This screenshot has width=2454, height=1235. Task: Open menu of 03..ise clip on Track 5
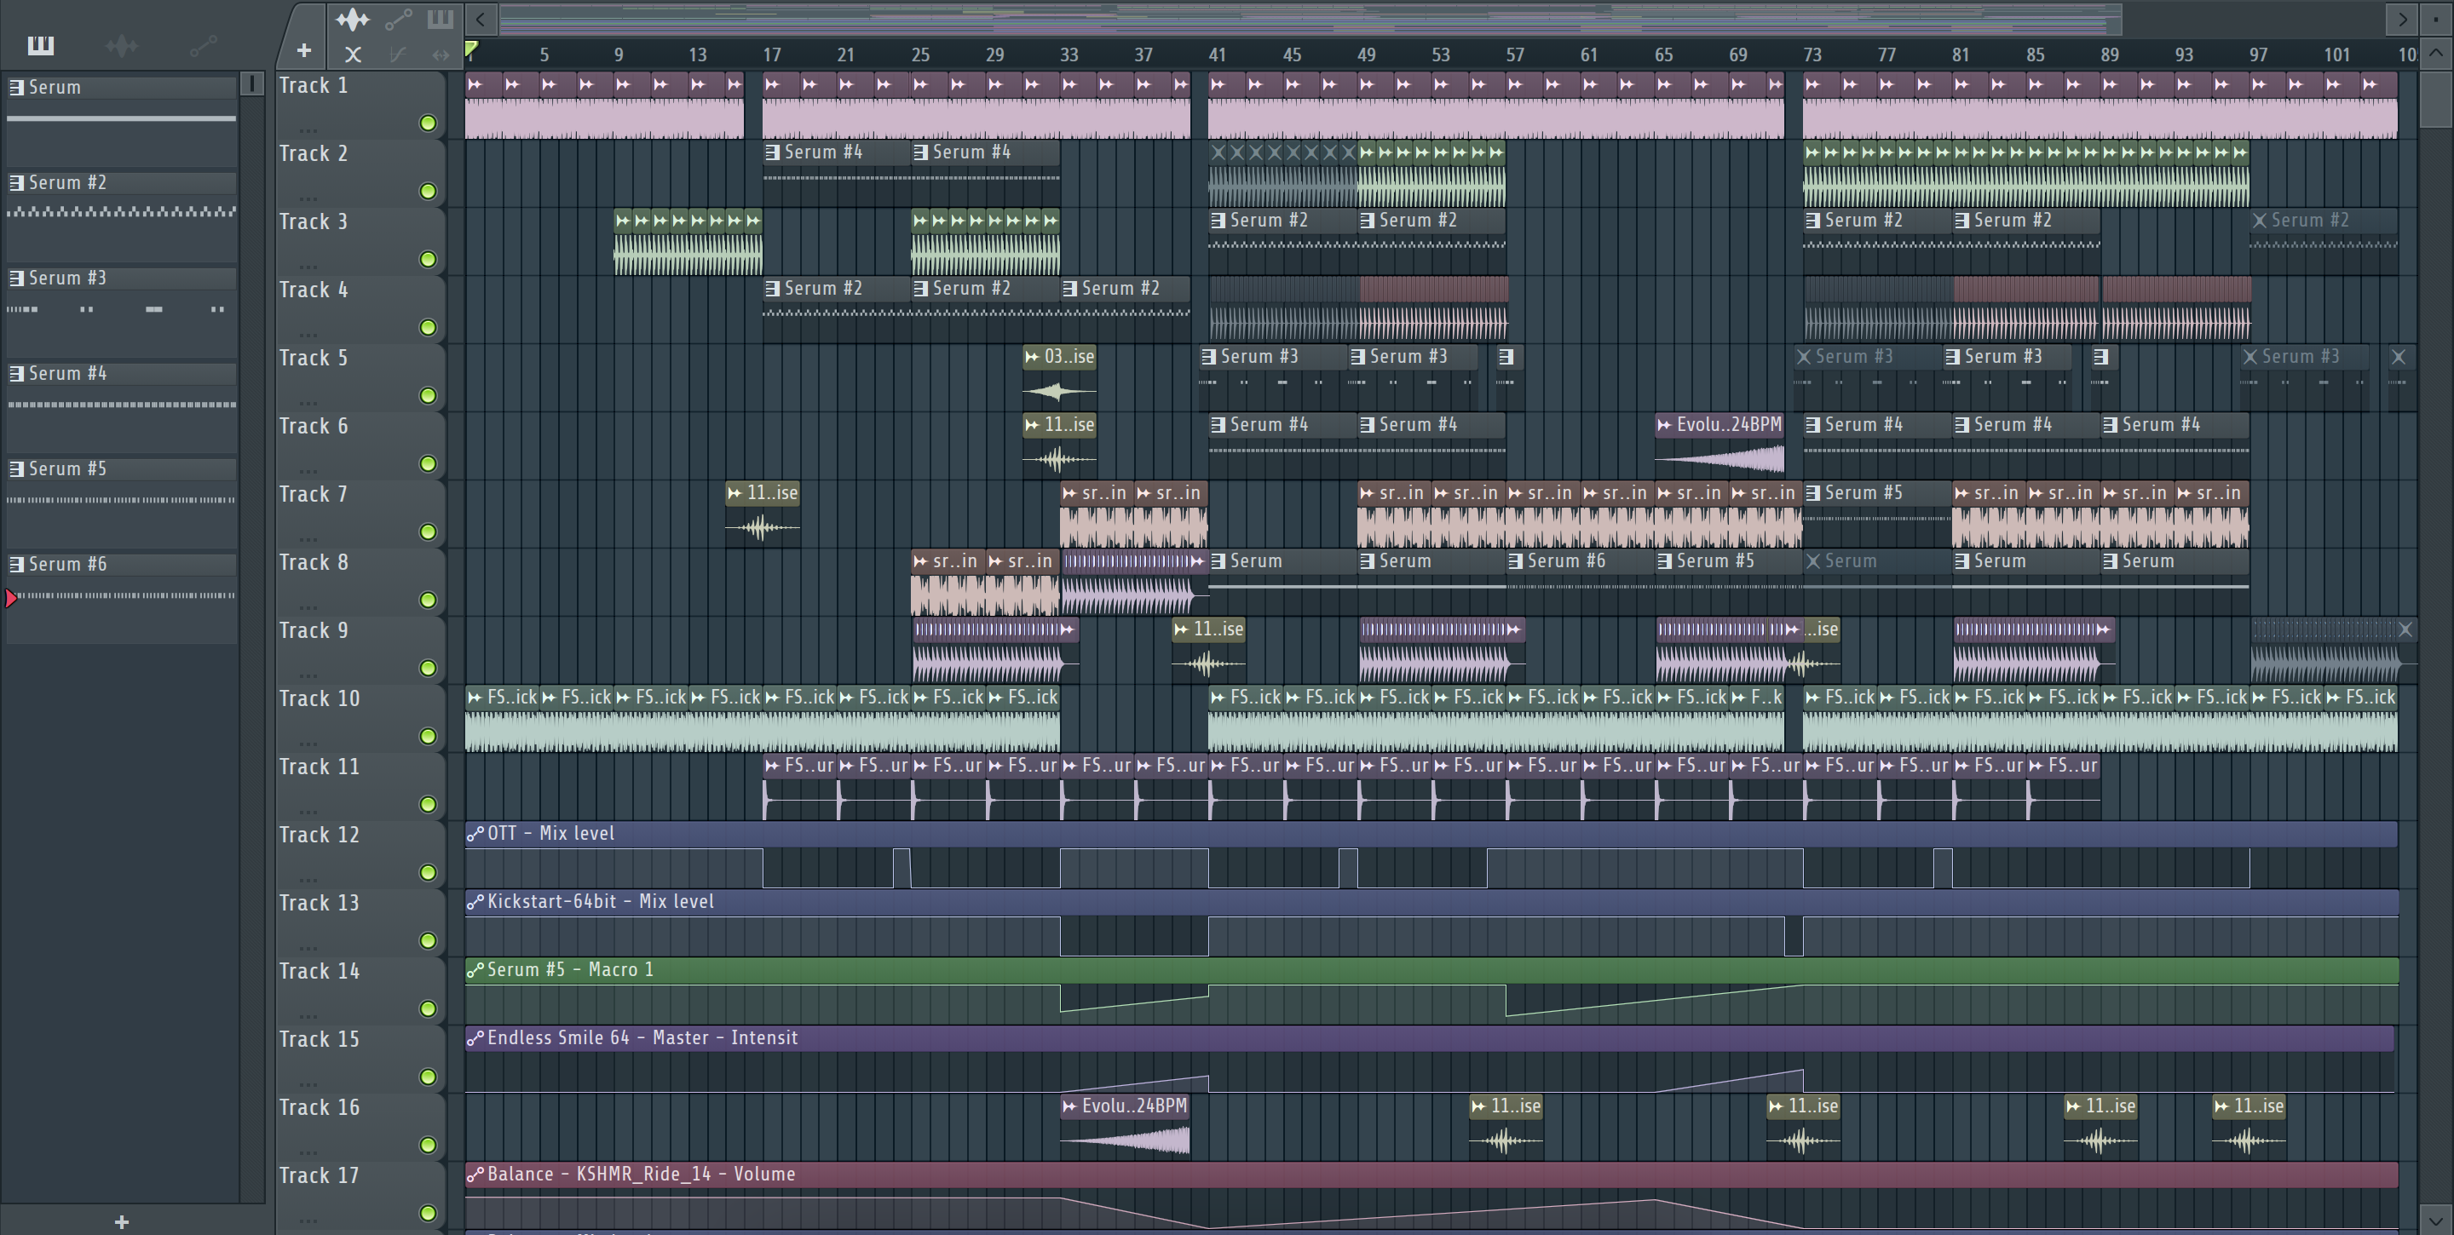click(x=1032, y=357)
